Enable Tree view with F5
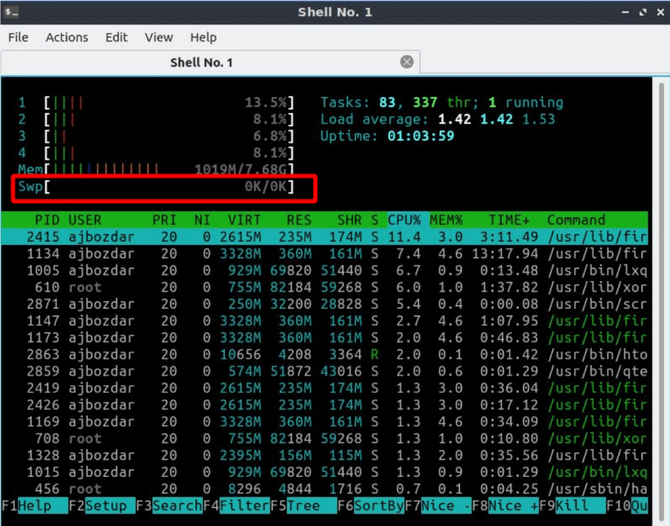670x526 pixels. coord(301,505)
